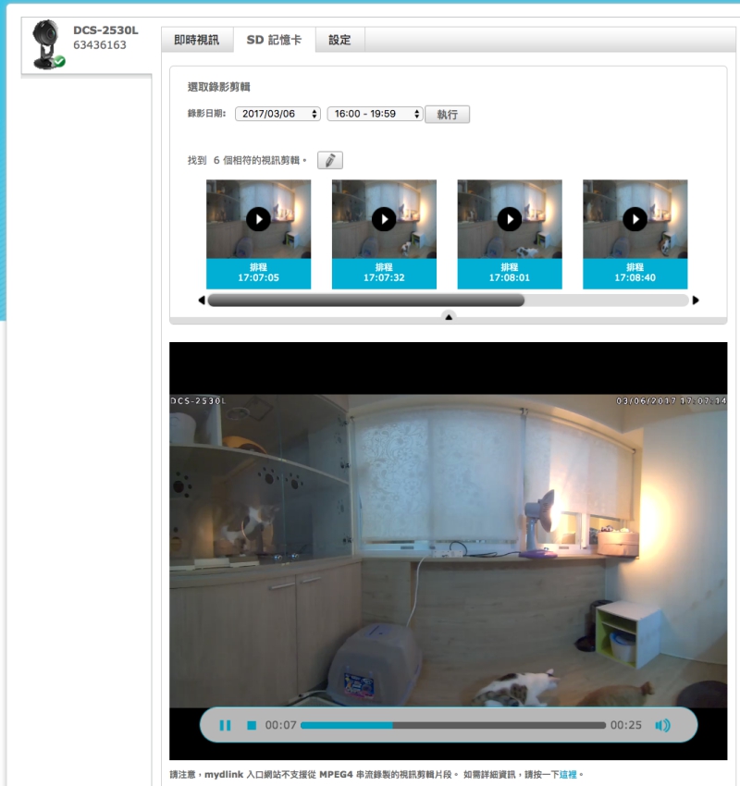Open the 即時視訊 live view tab
Image resolution: width=740 pixels, height=786 pixels.
(196, 40)
